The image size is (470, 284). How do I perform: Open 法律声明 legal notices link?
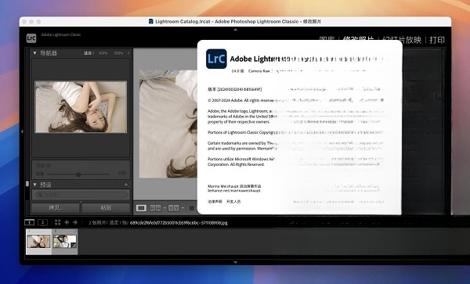215,202
